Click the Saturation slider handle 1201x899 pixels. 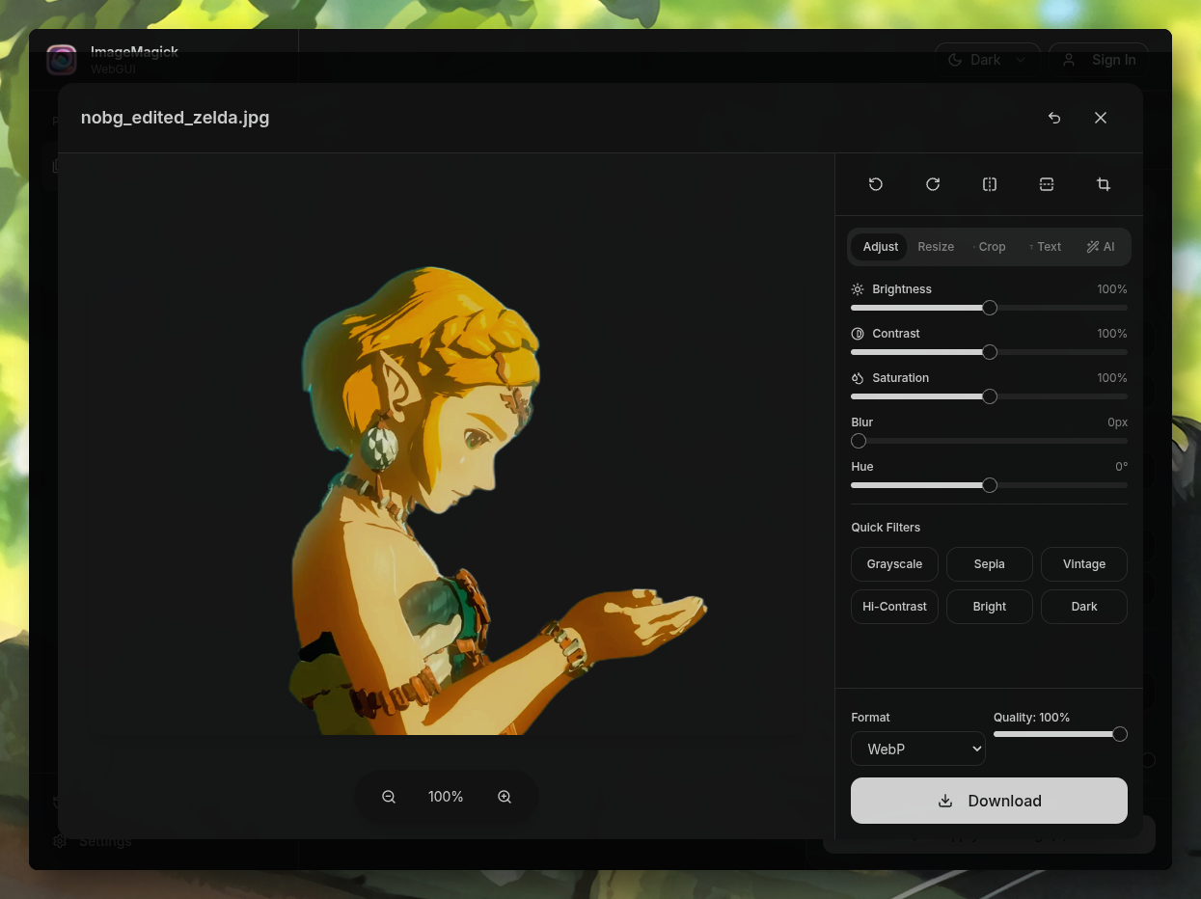(990, 396)
